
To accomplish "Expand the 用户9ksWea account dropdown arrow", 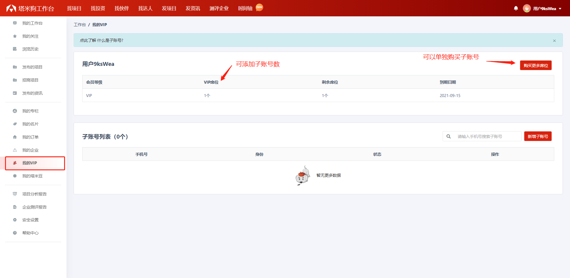I will coord(560,9).
